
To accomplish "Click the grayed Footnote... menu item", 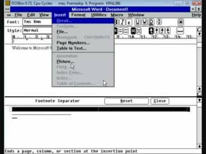I will click(83, 26).
